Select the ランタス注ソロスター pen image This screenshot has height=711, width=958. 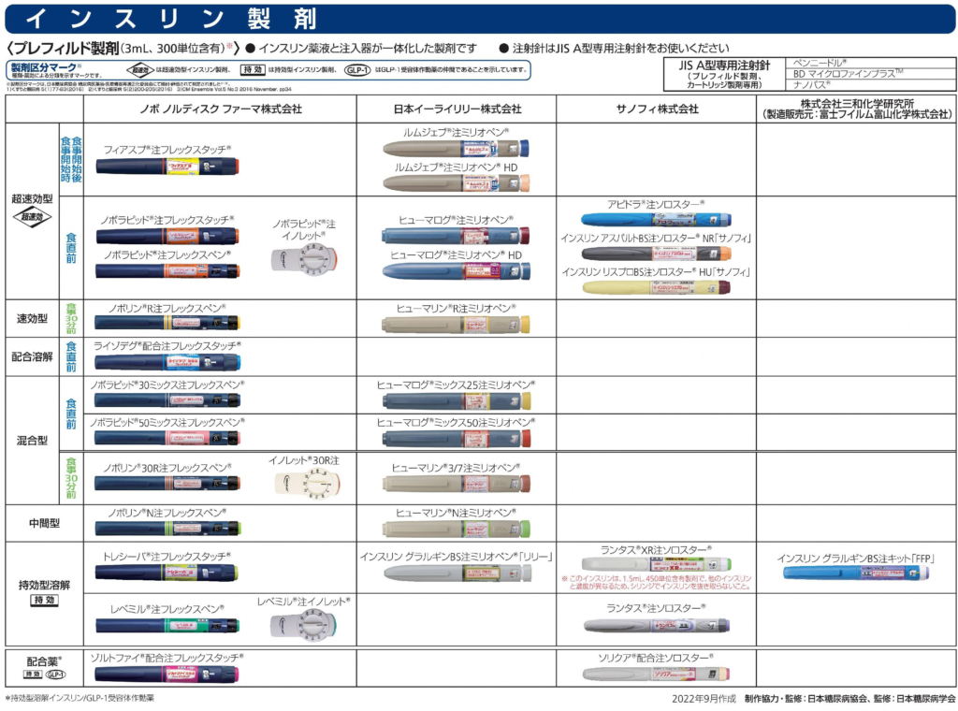coord(656,625)
